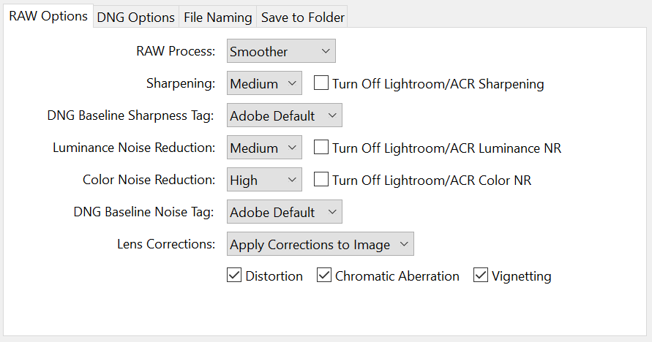Expand the Sharpening level dropdown

(x=263, y=84)
